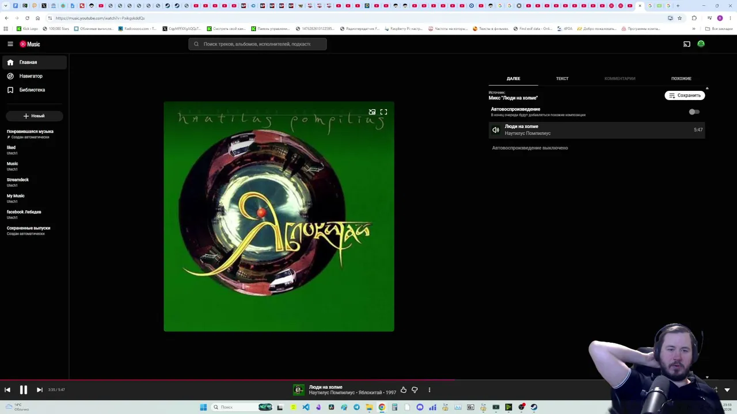Select the Люди на холме queue item
Viewport: 737px width, 414px height.
[x=597, y=130]
